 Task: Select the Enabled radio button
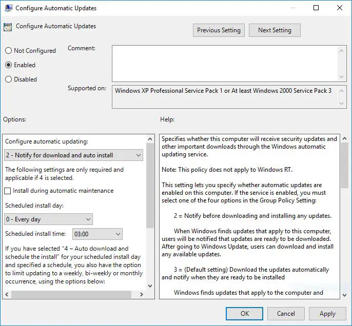(8, 65)
